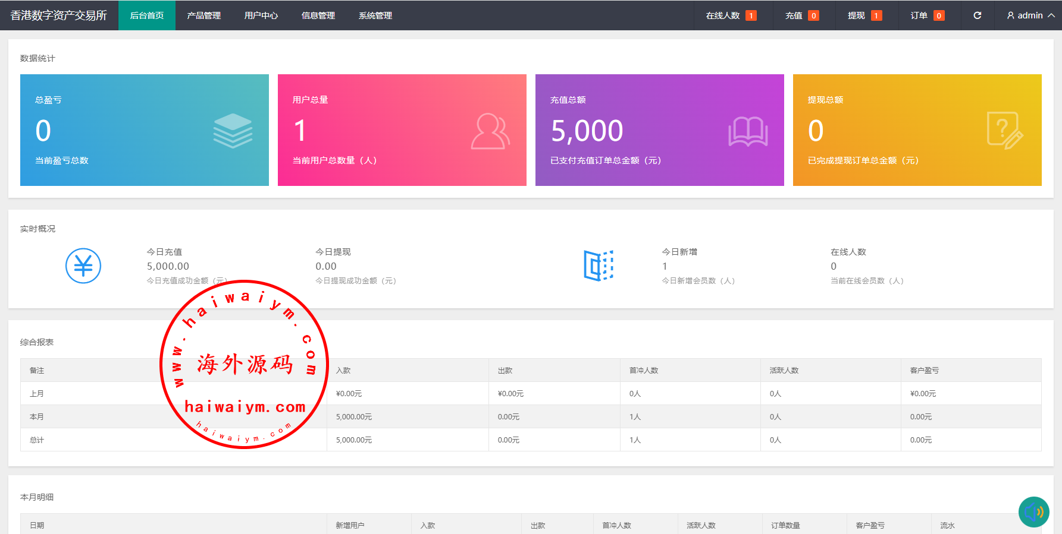Image resolution: width=1062 pixels, height=534 pixels.
Task: Click the refresh icon in top bar
Action: point(977,15)
